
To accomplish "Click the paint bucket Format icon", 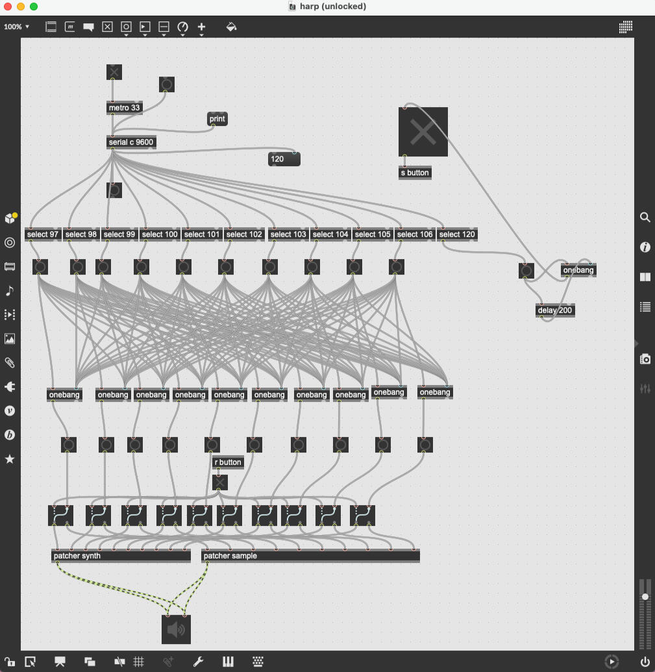I will coord(231,27).
